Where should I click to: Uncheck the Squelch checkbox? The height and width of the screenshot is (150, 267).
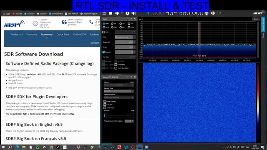click(103, 52)
